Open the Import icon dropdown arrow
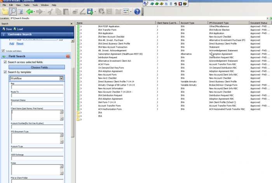This screenshot has width=272, height=183. click(x=95, y=12)
